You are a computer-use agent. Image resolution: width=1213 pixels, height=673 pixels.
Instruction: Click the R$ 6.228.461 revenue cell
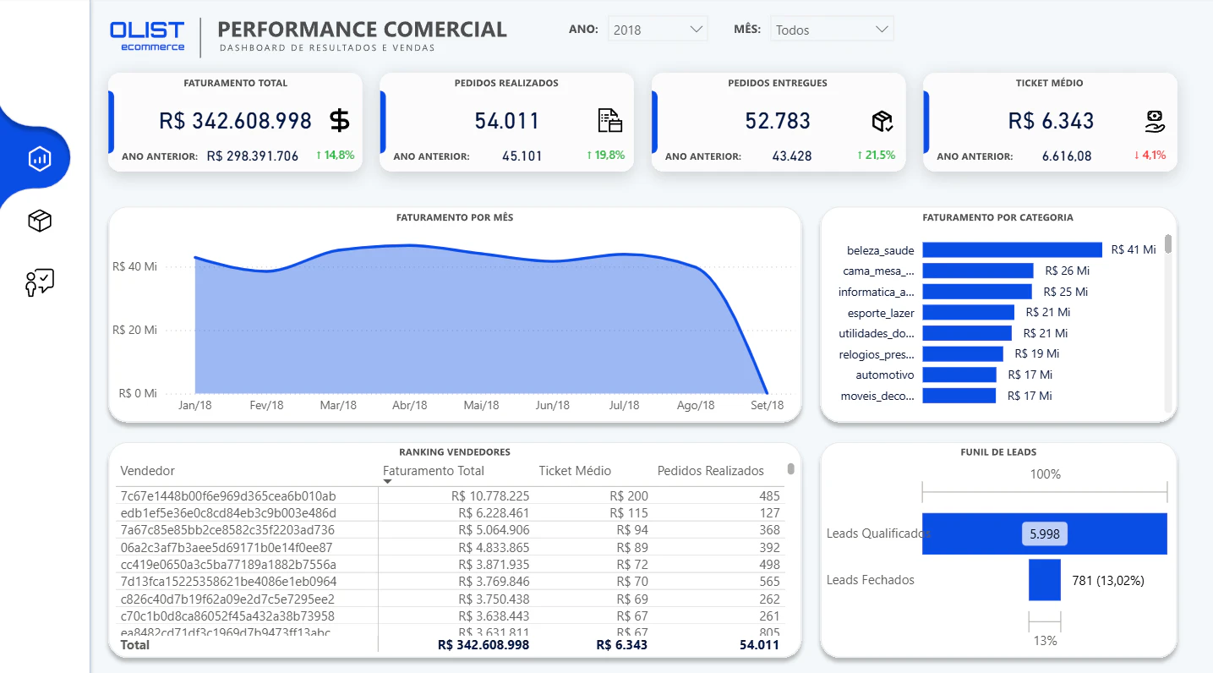pos(494,513)
